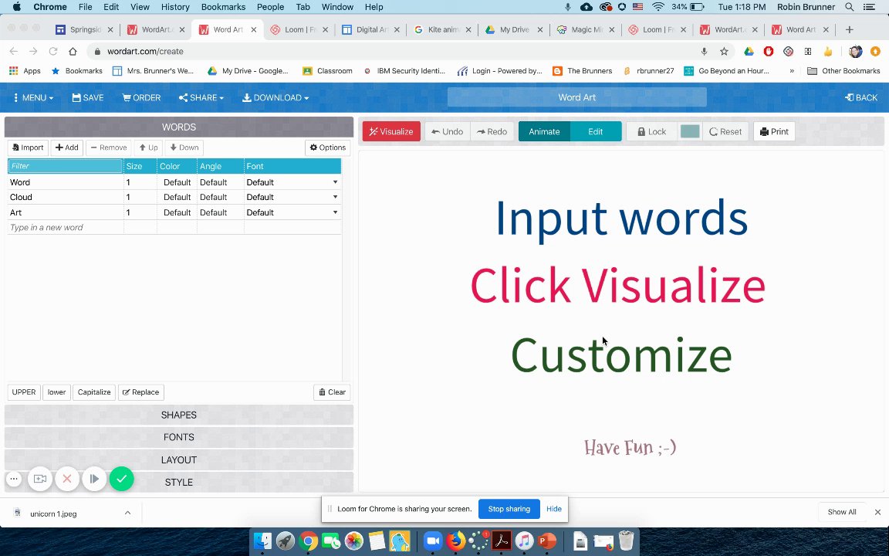
Task: Import a list of words
Action: pos(28,147)
